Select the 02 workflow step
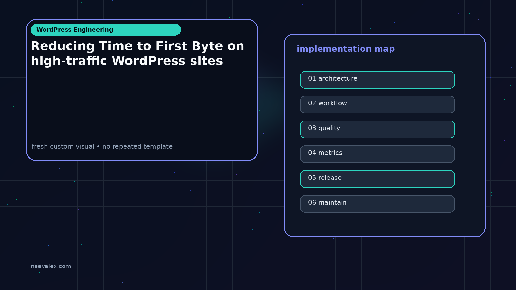Viewport: 516px width, 290px height. [377, 104]
